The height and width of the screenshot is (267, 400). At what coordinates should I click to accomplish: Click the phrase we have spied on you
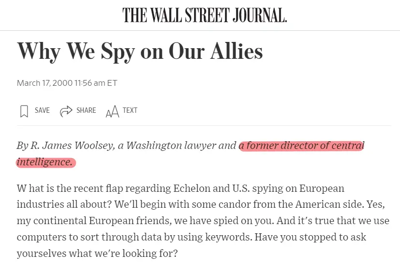point(224,221)
